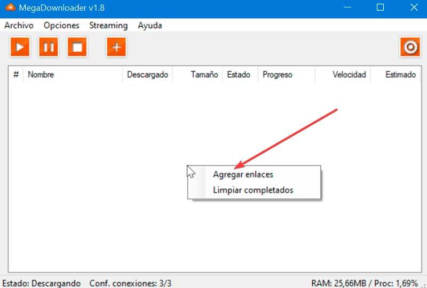This screenshot has width=427, height=288.
Task: Open the Streaming menu
Action: pyautogui.click(x=108, y=25)
